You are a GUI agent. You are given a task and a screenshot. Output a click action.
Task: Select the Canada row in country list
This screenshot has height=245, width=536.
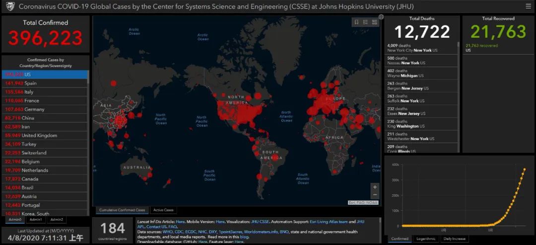[45, 179]
